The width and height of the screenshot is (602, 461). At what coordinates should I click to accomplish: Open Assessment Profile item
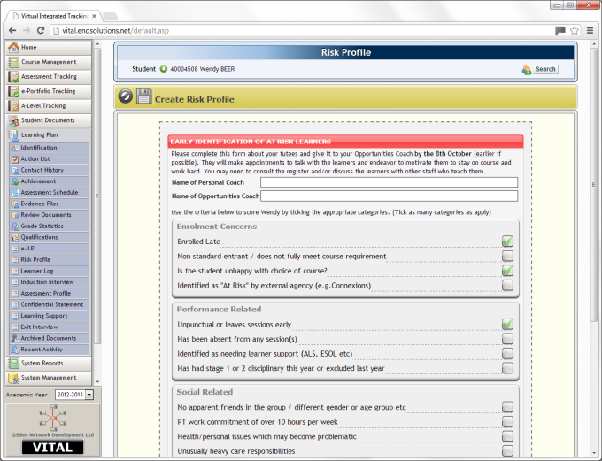[x=50, y=293]
